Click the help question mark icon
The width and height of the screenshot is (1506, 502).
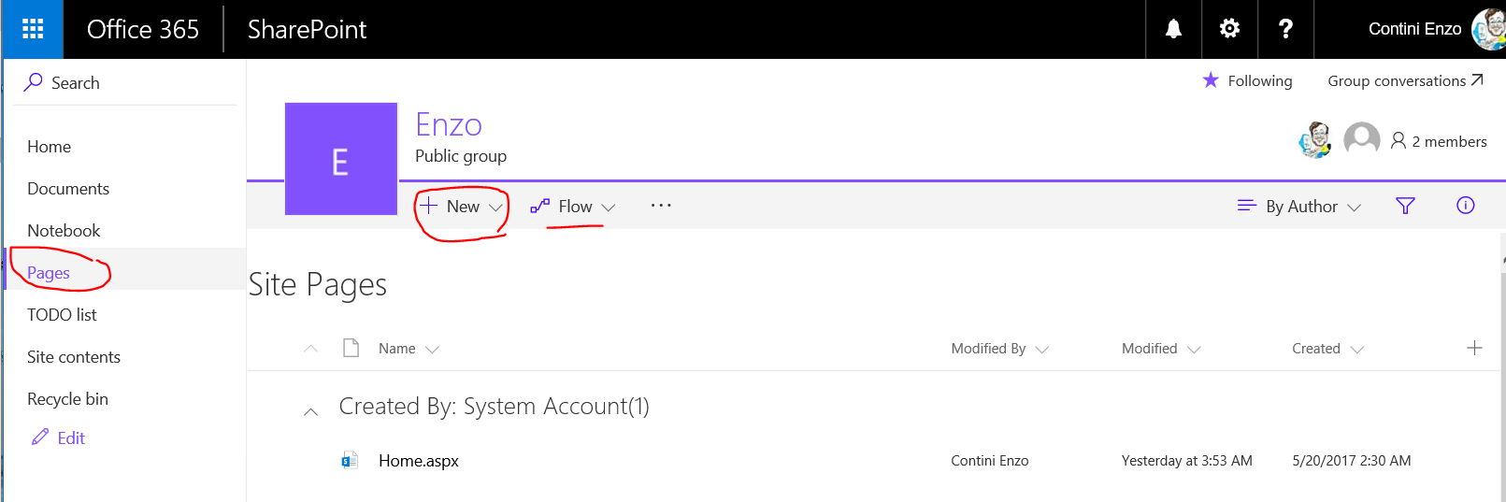[x=1285, y=29]
